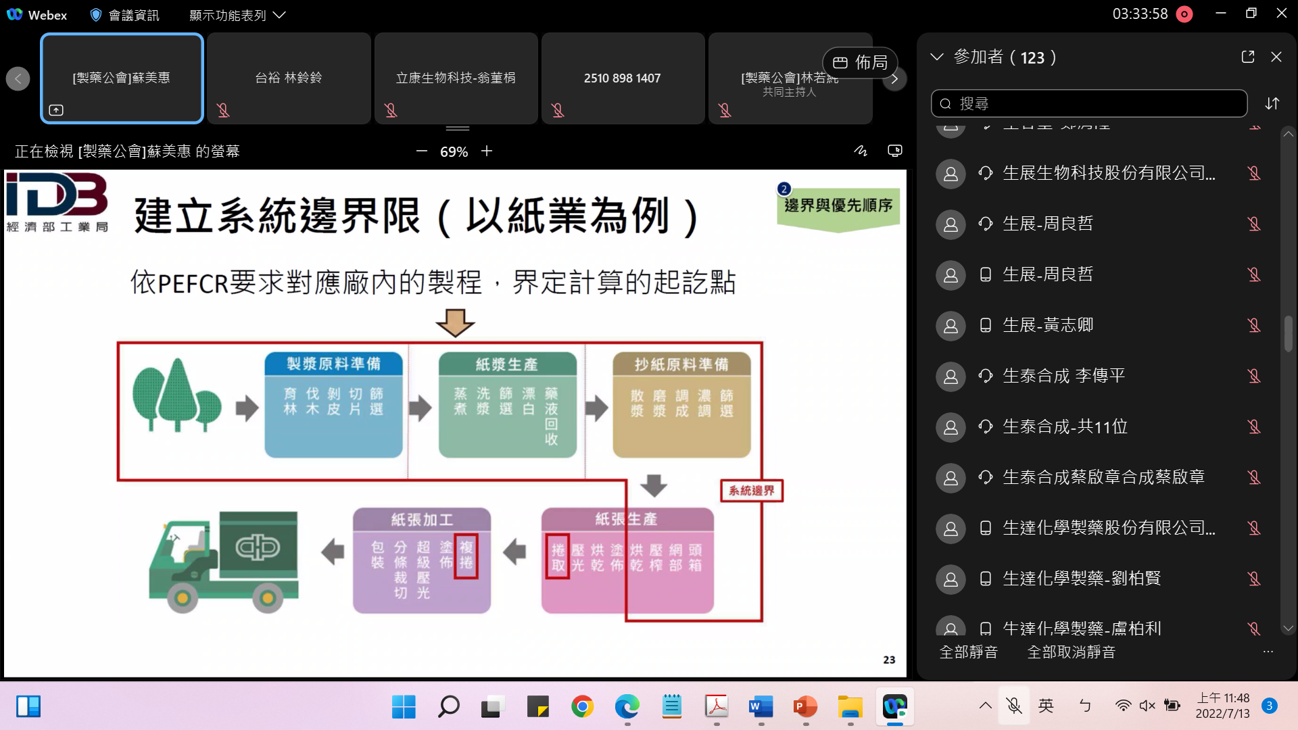1298x730 pixels.
Task: Open the taskbar clock showing 上午 11:48
Action: coord(1222,706)
